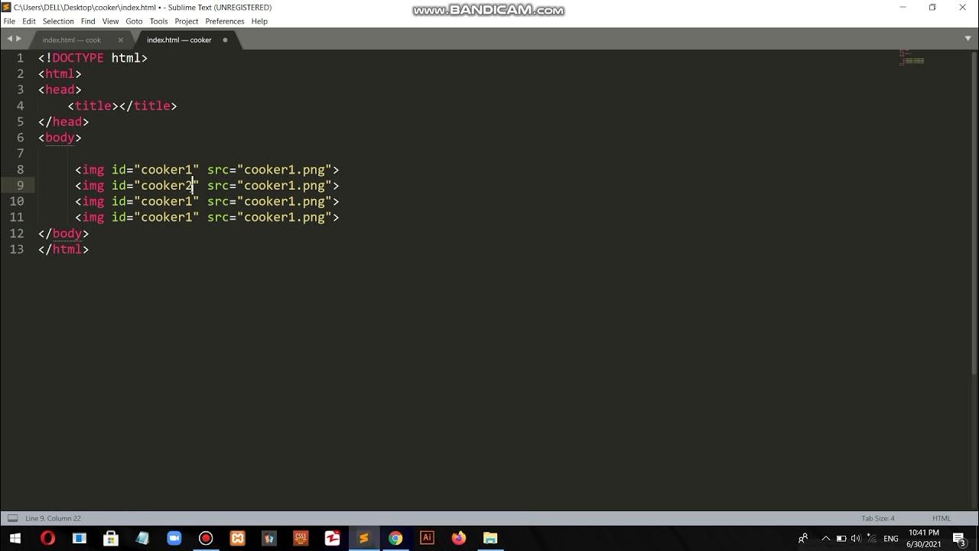Click the Sublime Text taskbar icon
This screenshot has height=551, width=979.
pos(363,538)
